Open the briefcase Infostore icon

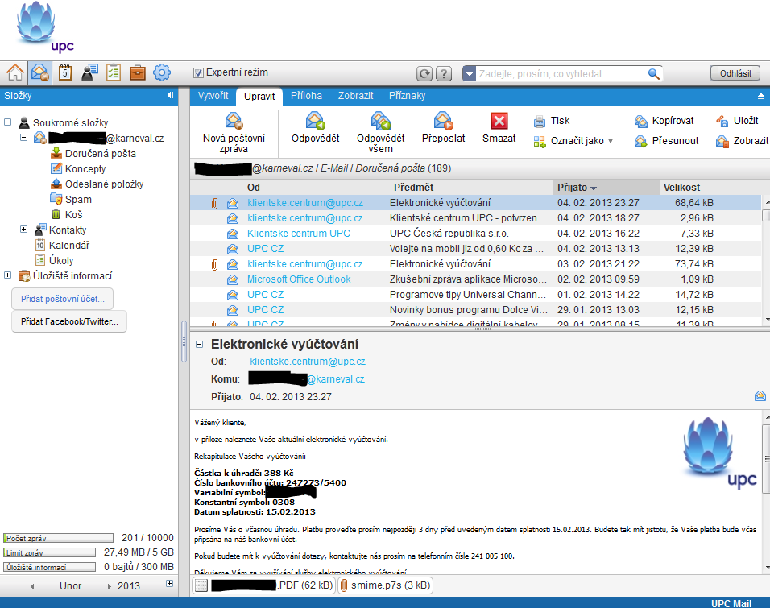coord(138,72)
